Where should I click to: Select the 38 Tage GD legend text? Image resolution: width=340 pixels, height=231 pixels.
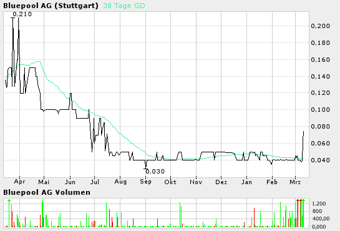pyautogui.click(x=124, y=6)
